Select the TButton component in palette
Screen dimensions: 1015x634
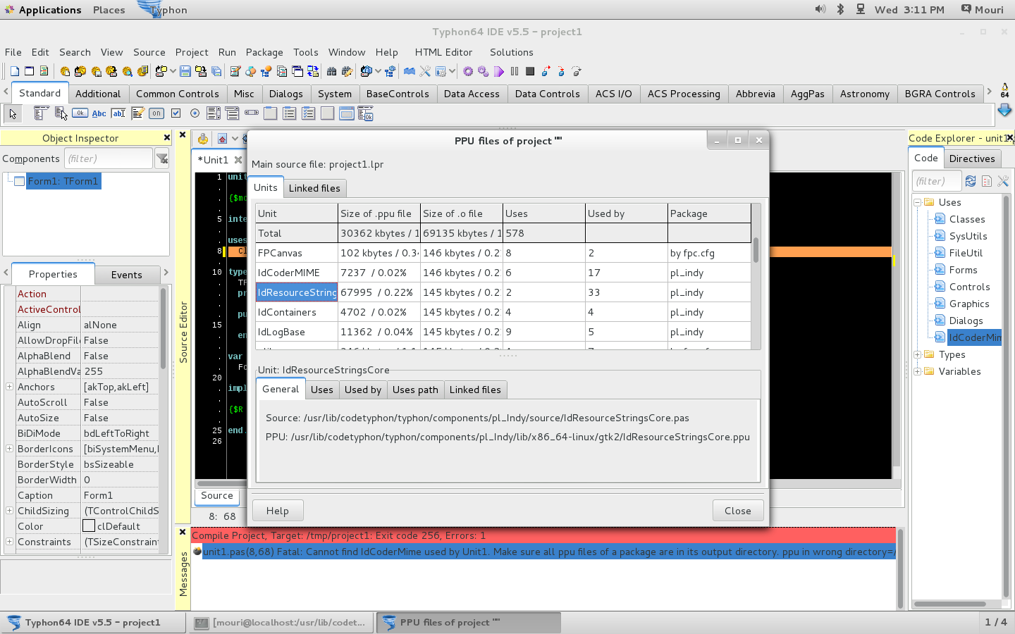pyautogui.click(x=80, y=113)
